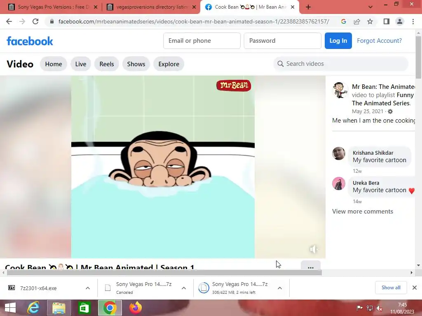422x316 pixels.
Task: Close the Cook Bean Facebook tab
Action: (293, 7)
